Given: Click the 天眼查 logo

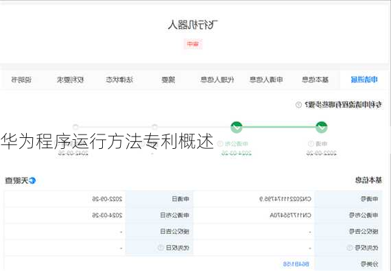Looking at the screenshot, I should (x=21, y=180).
